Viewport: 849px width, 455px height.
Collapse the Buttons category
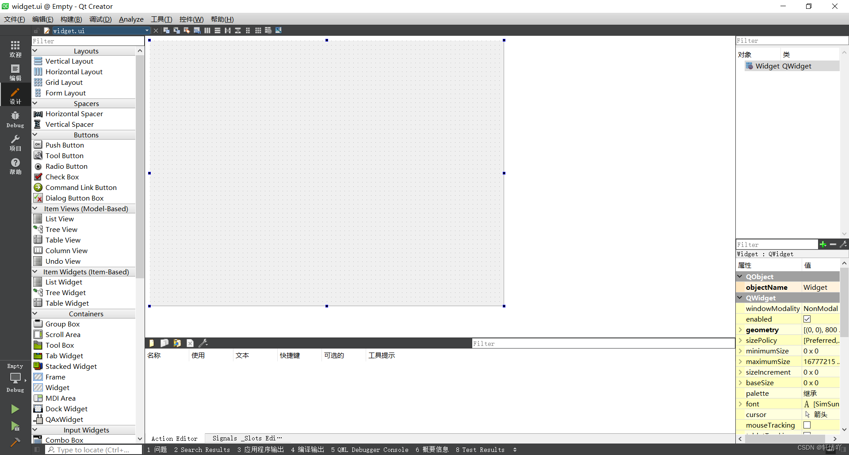(35, 135)
